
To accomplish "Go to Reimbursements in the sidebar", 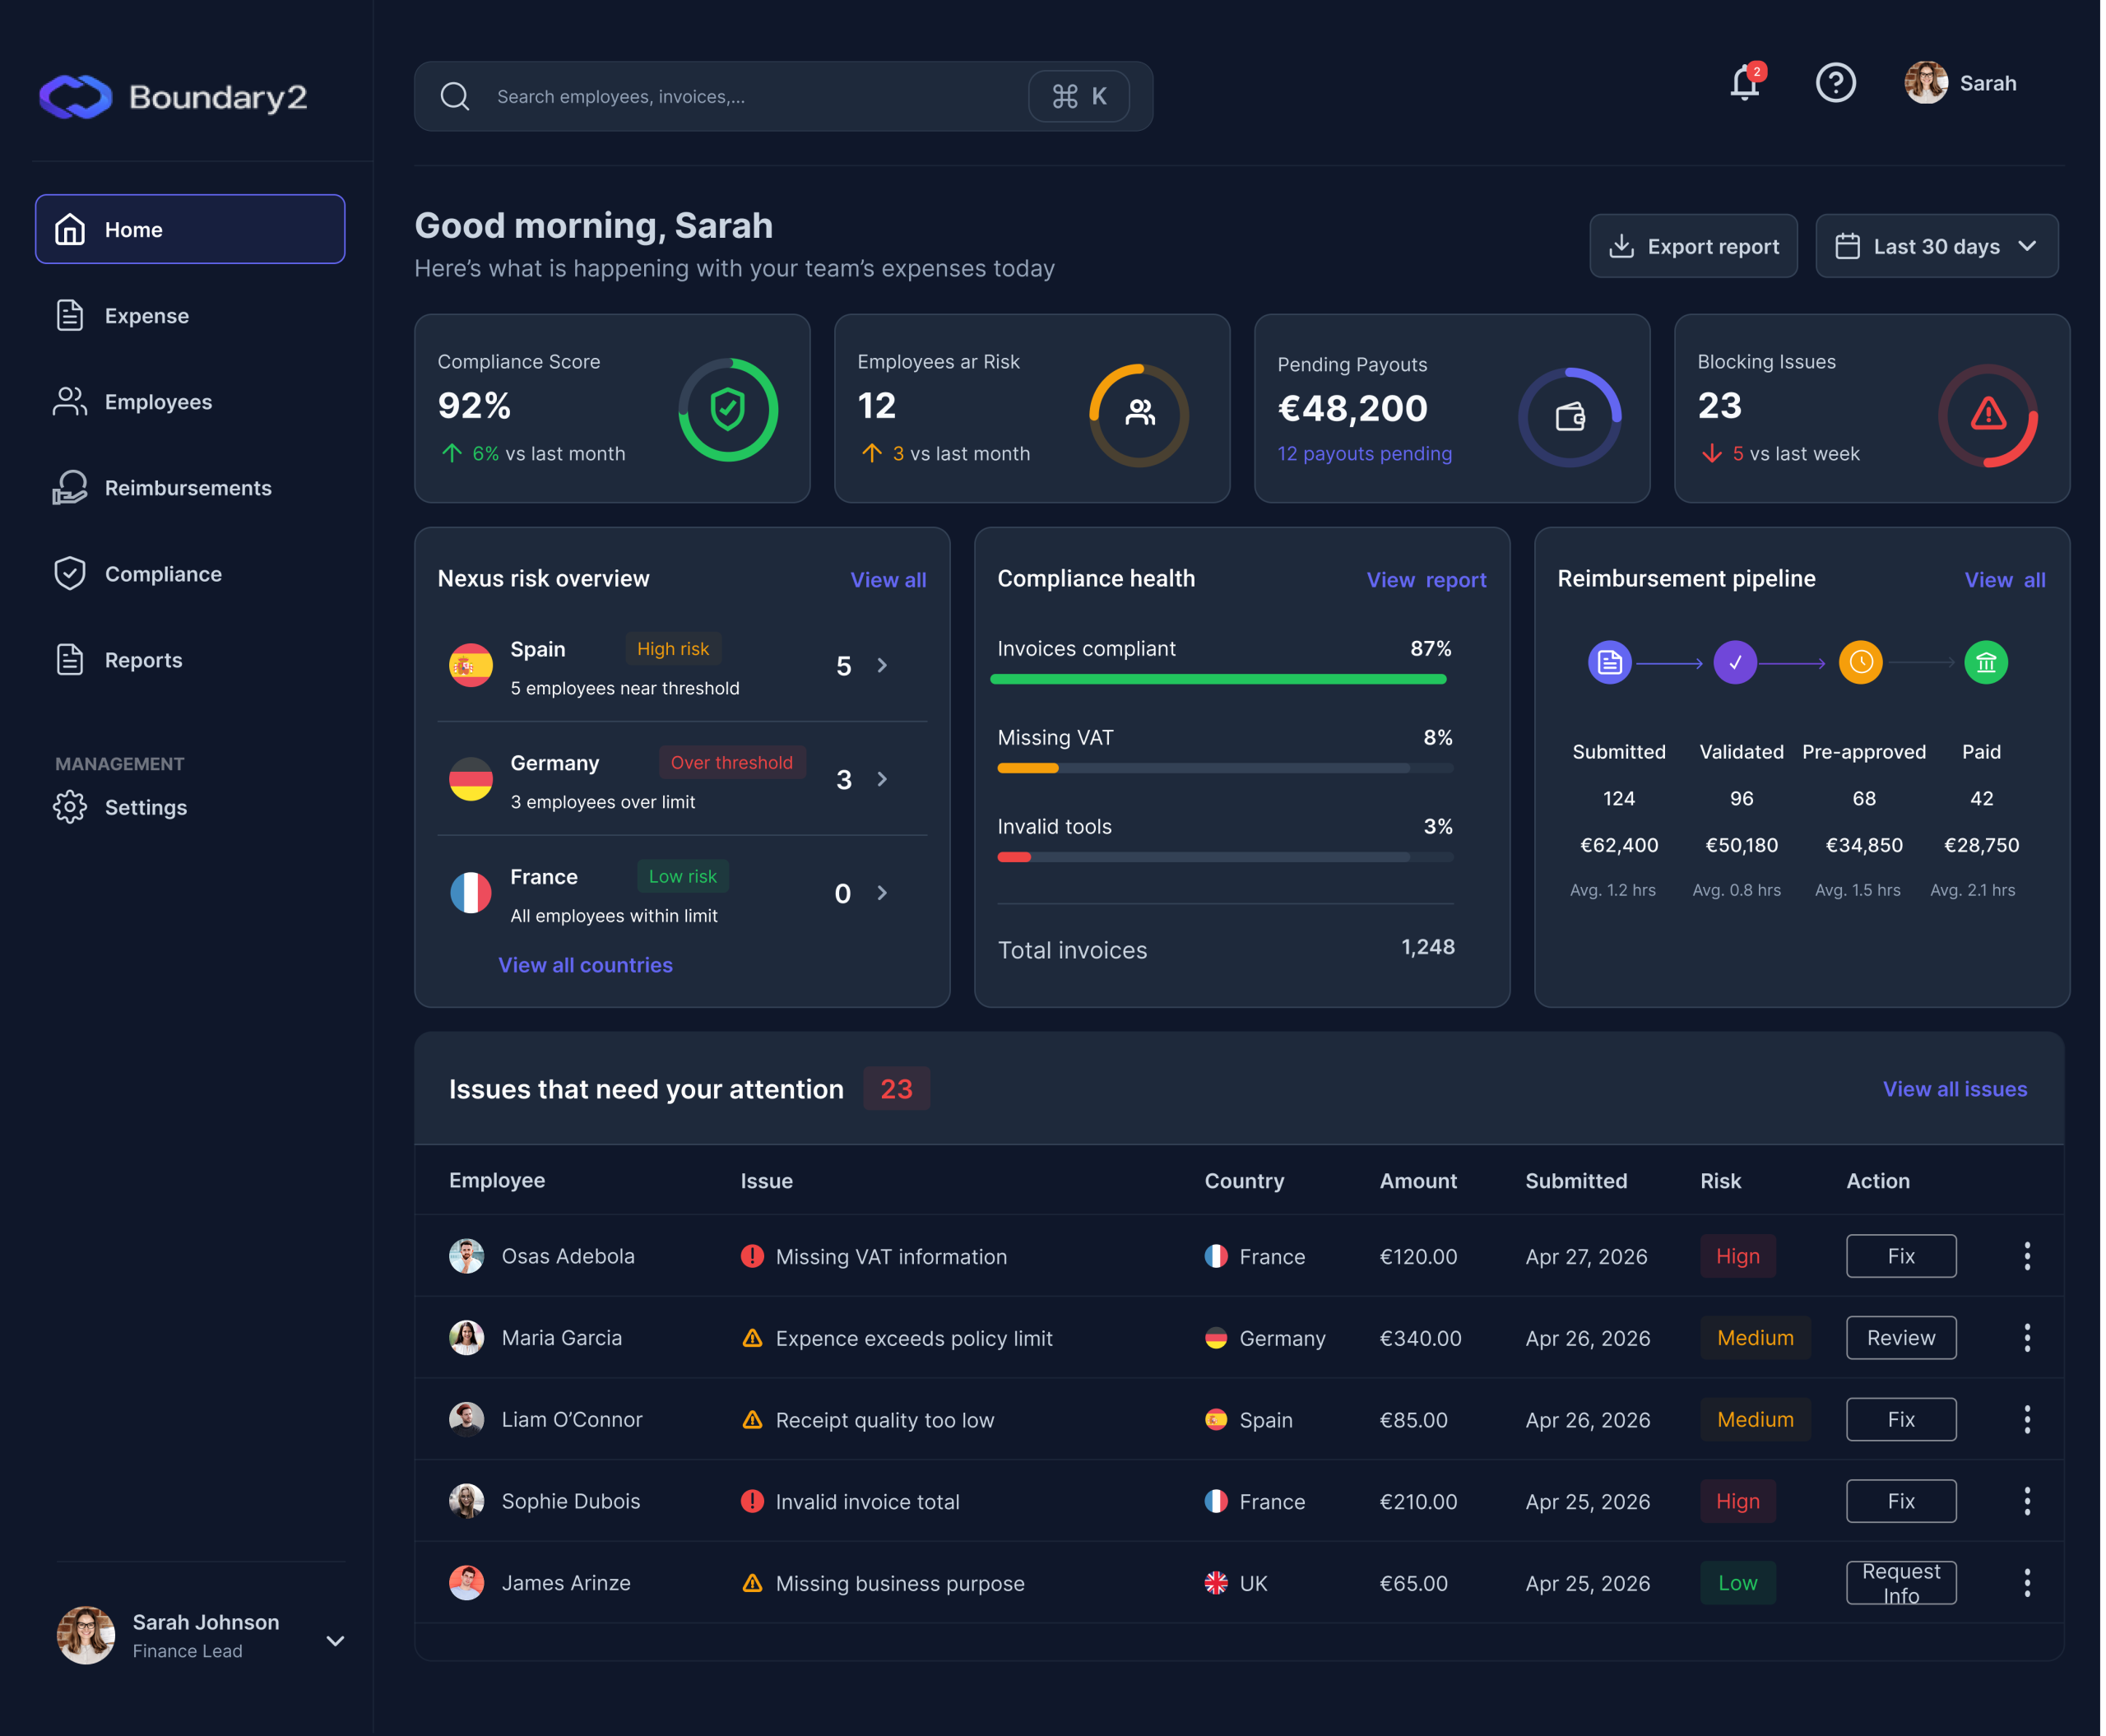I will point(190,488).
